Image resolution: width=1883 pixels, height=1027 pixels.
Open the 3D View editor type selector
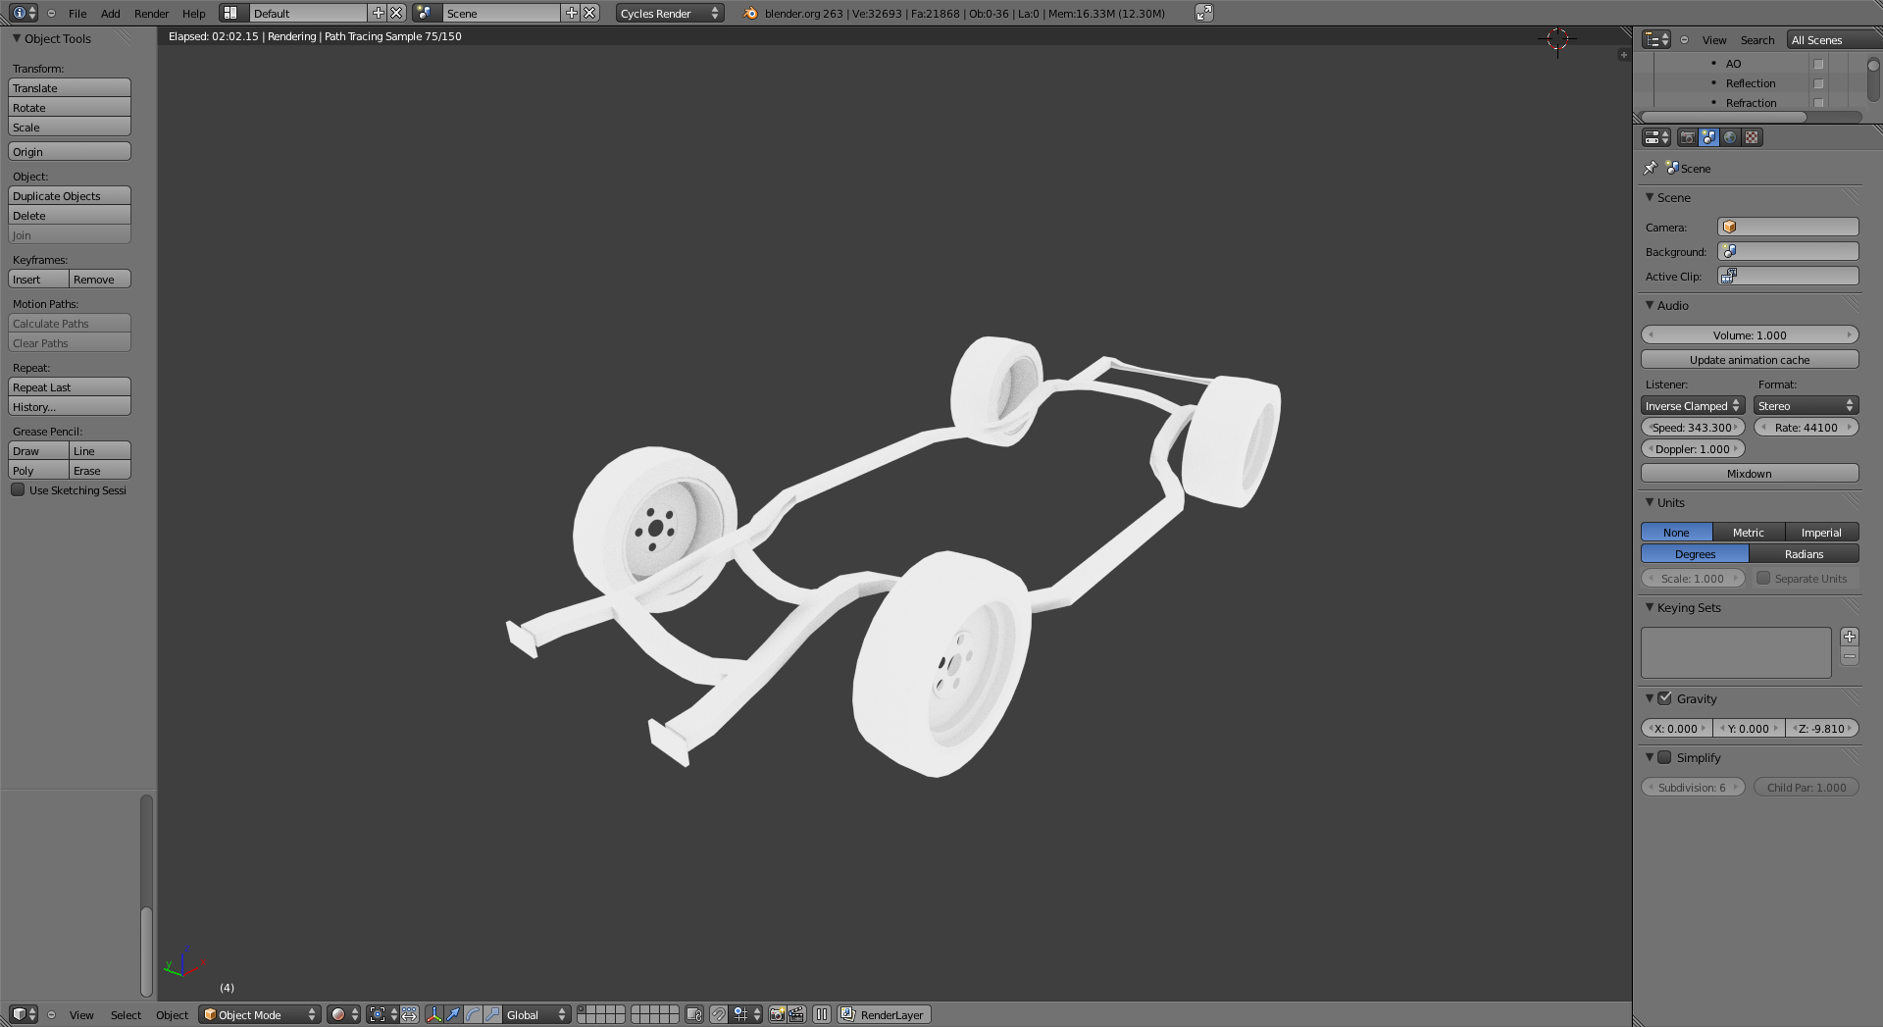pyautogui.click(x=24, y=1014)
